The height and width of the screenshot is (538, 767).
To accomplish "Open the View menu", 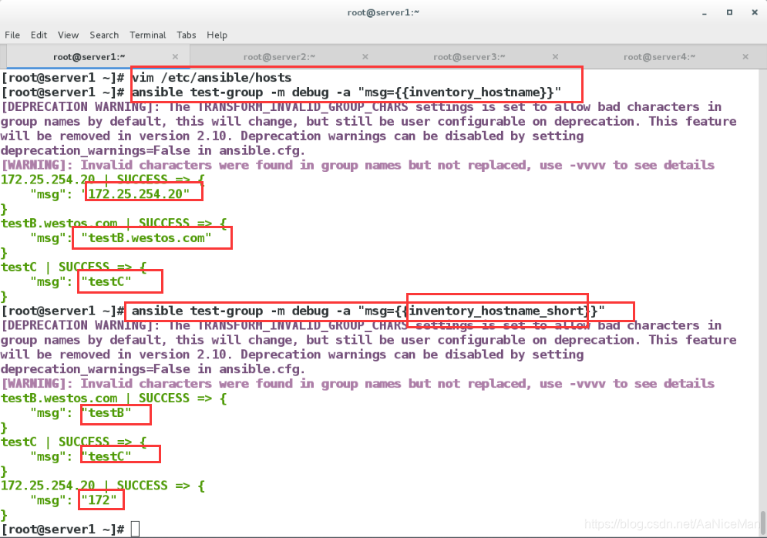I will [x=68, y=35].
